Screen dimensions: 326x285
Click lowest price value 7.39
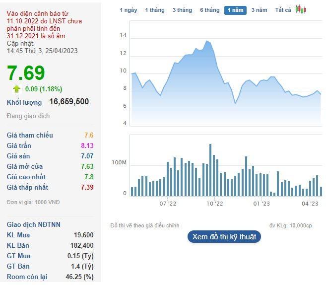coord(87,187)
